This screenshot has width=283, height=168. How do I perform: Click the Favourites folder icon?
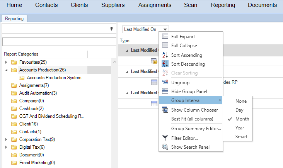click(x=14, y=62)
